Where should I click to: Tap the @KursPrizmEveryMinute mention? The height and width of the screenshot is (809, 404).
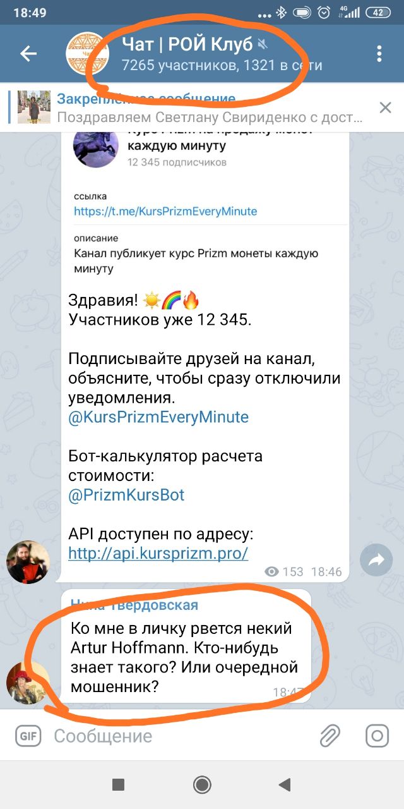(158, 417)
